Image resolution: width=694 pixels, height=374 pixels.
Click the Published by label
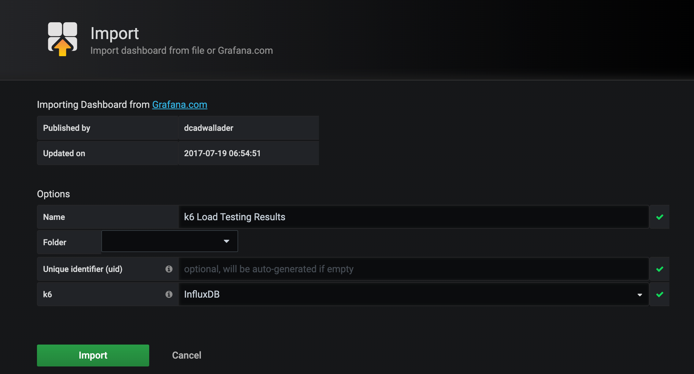67,128
